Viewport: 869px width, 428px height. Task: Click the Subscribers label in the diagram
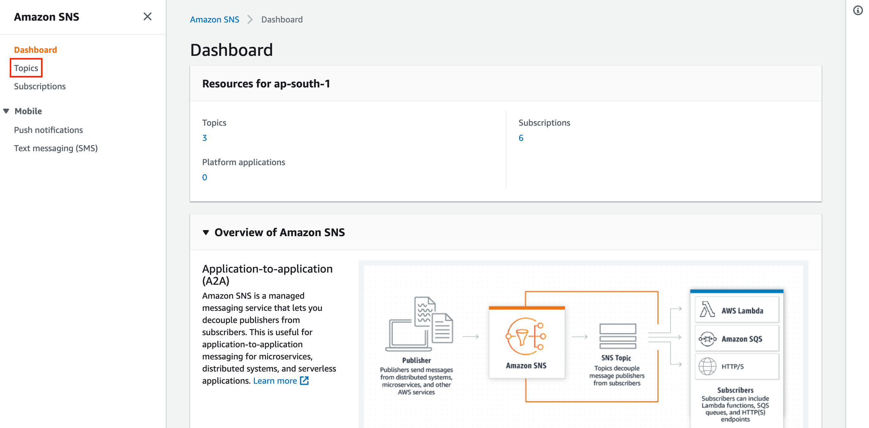[x=735, y=390]
